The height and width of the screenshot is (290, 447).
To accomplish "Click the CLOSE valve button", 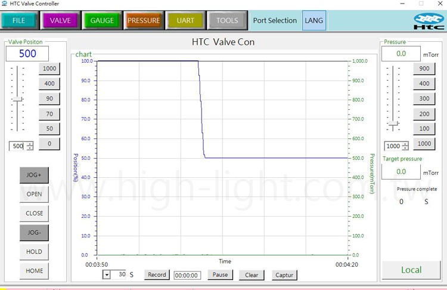I will (34, 213).
